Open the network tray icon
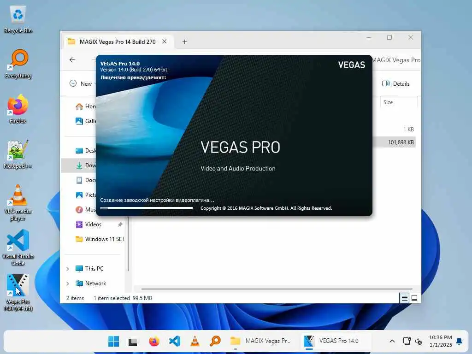The width and height of the screenshot is (472, 354). 407,341
